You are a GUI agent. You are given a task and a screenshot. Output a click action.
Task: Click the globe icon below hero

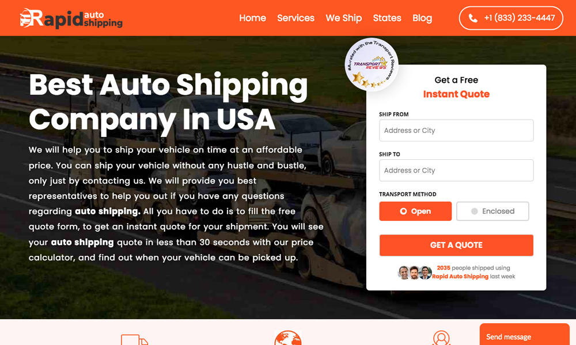[288, 338]
